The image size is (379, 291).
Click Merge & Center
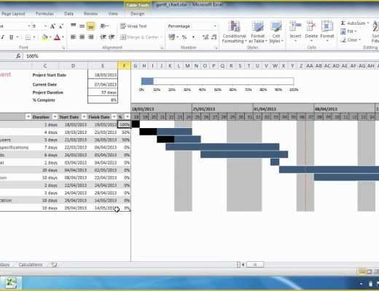(x=139, y=37)
